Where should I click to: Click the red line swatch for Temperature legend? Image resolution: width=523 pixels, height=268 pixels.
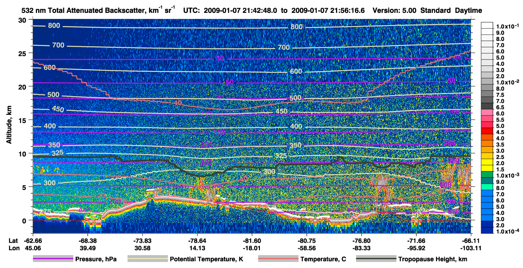coord(278,259)
